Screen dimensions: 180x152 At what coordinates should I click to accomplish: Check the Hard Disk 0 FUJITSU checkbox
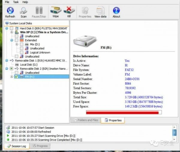[x=12, y=28]
